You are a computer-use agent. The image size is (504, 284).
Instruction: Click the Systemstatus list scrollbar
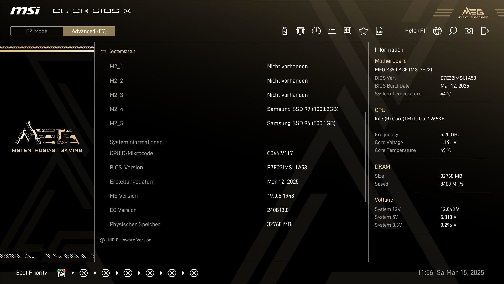365,157
